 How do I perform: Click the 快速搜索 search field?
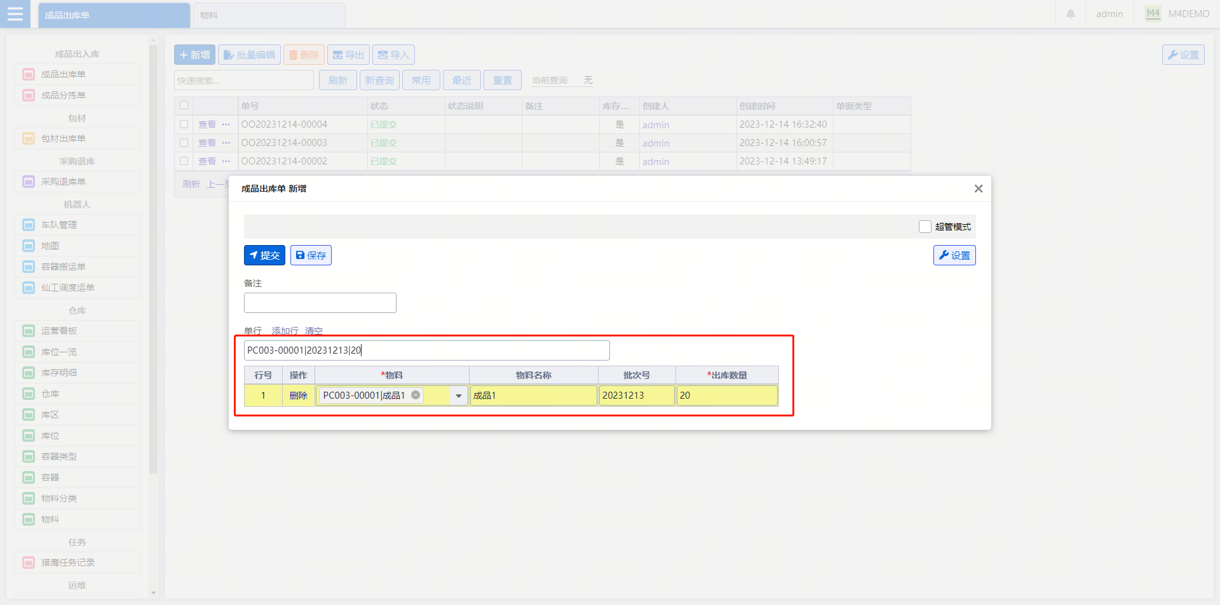[244, 80]
